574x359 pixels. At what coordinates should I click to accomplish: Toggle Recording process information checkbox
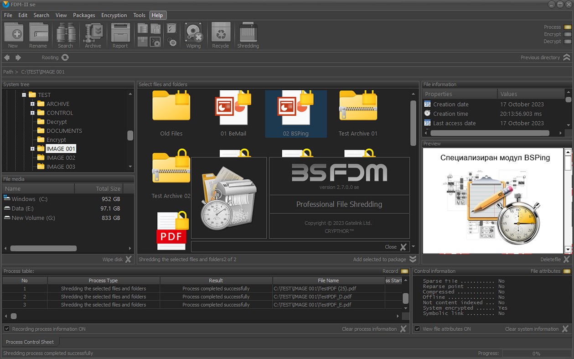pos(6,329)
